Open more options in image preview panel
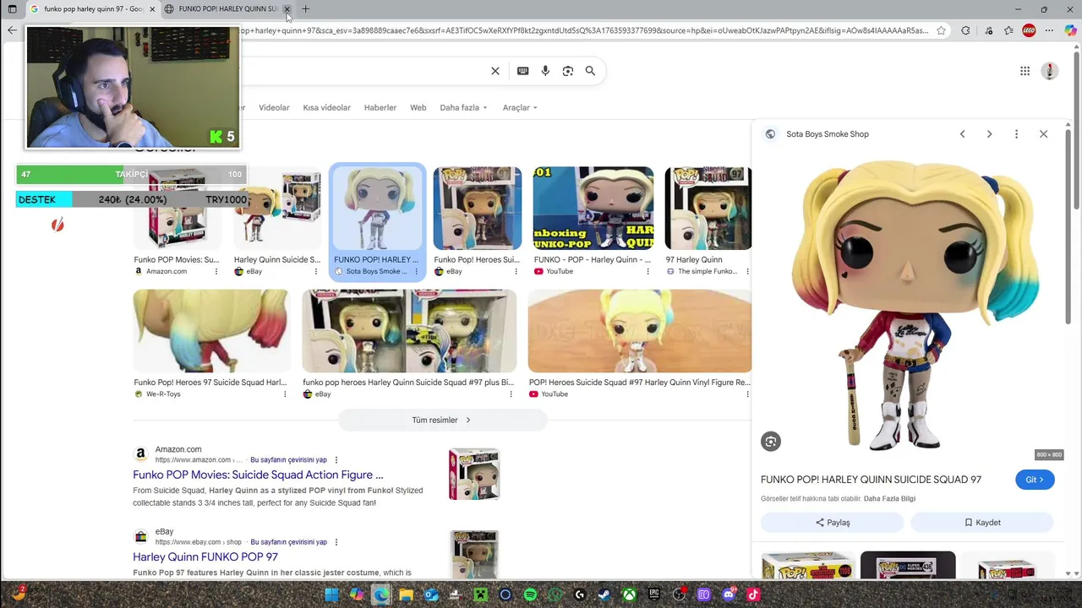Screen dimensions: 1082x608 [x=1016, y=134]
